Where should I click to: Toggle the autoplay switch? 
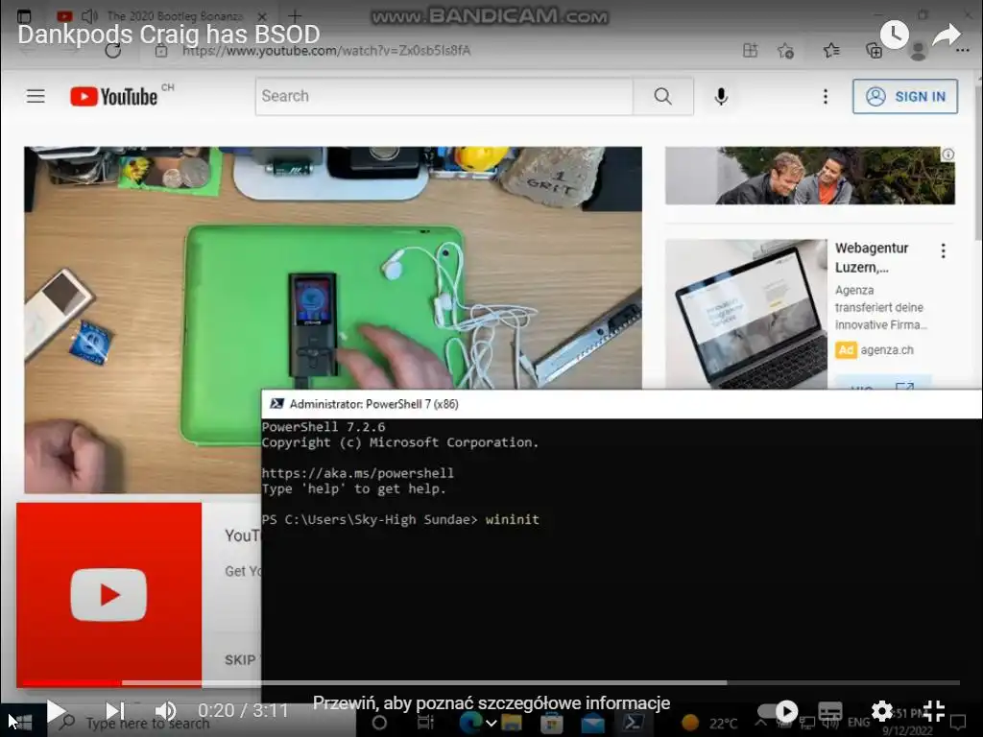(x=778, y=711)
